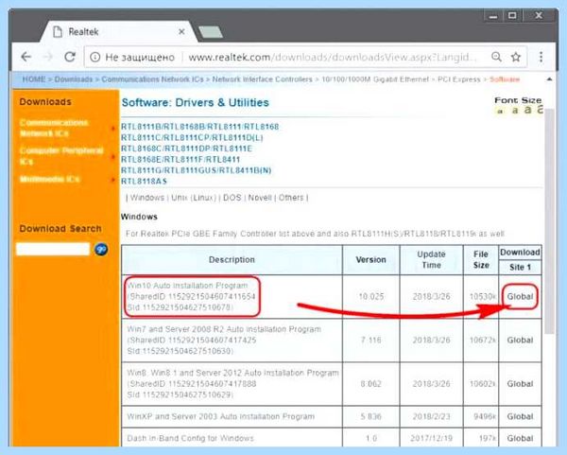Reload the page with refresh icon

(x=70, y=57)
